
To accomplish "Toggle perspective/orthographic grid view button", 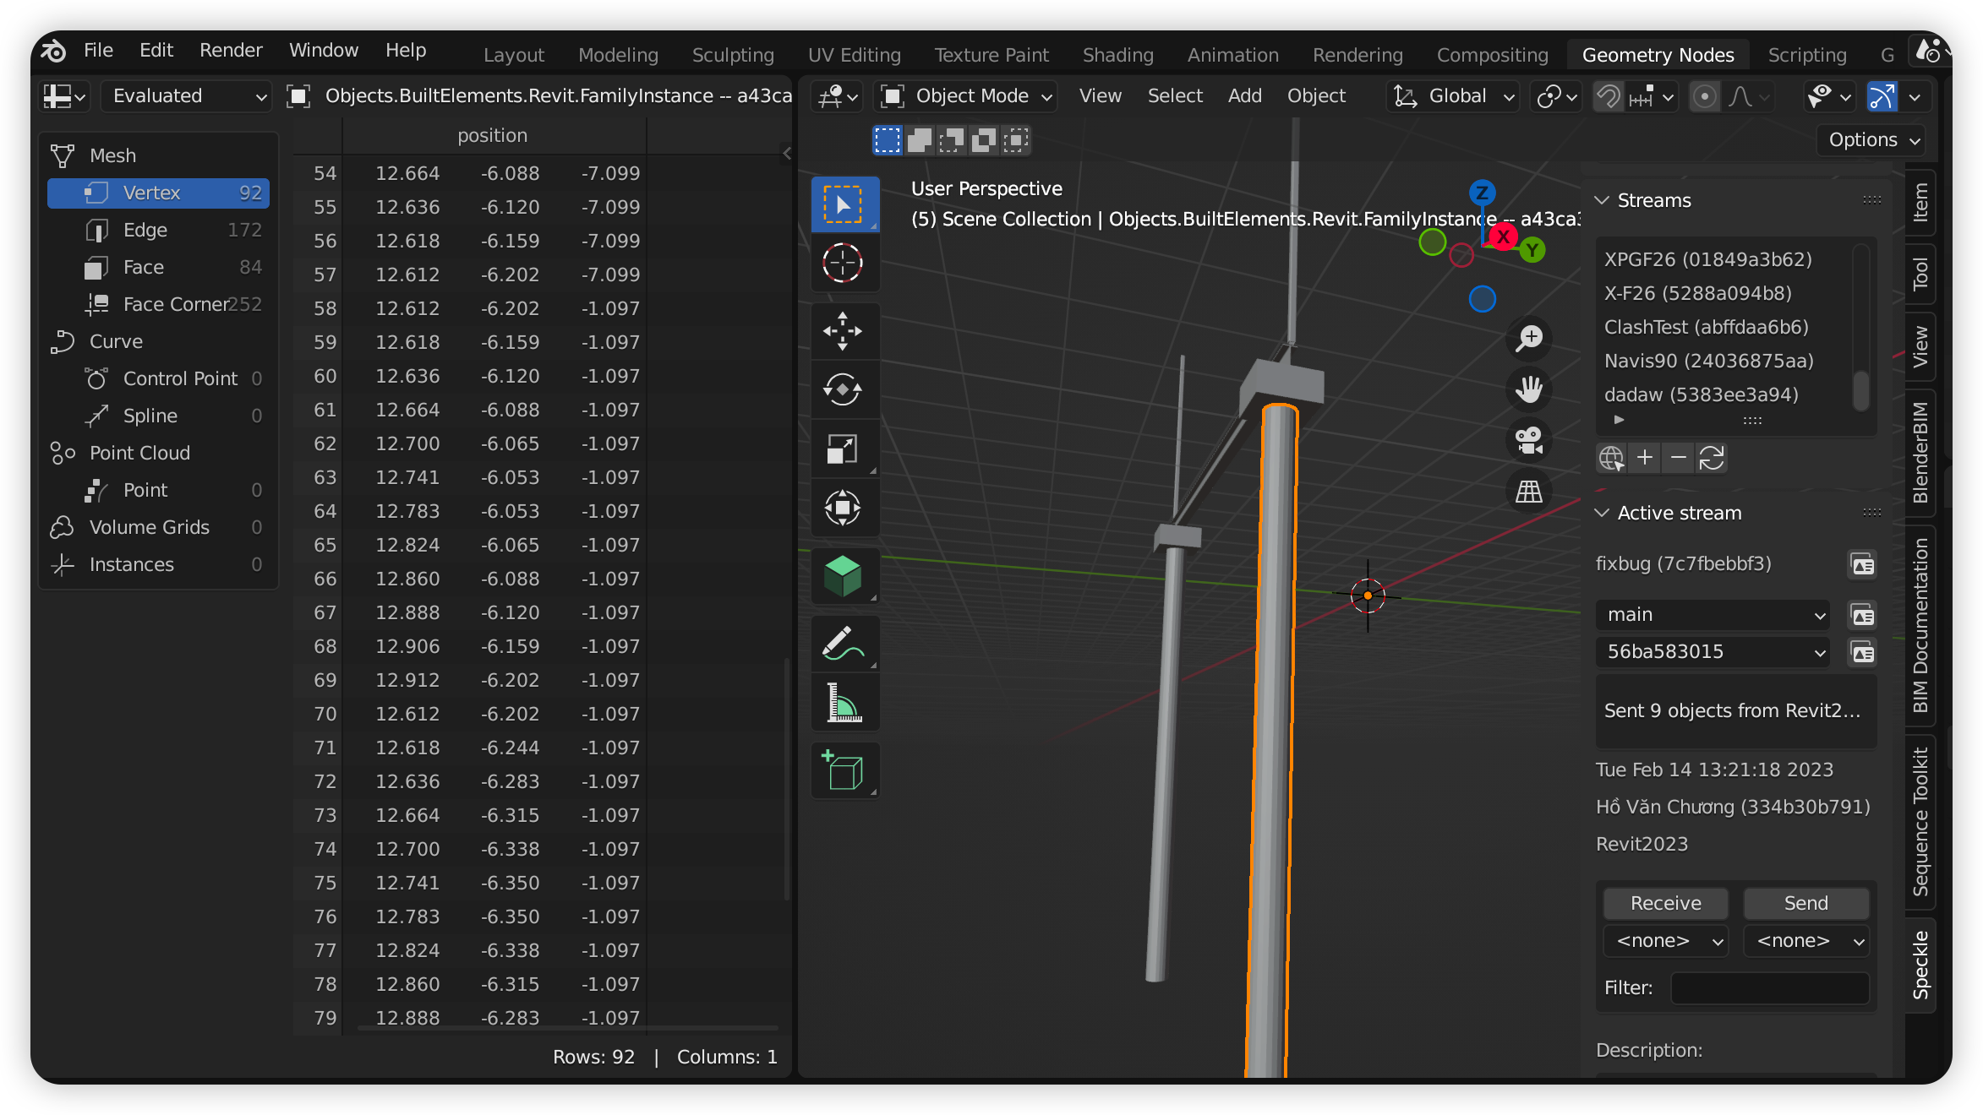I will [x=1529, y=491].
